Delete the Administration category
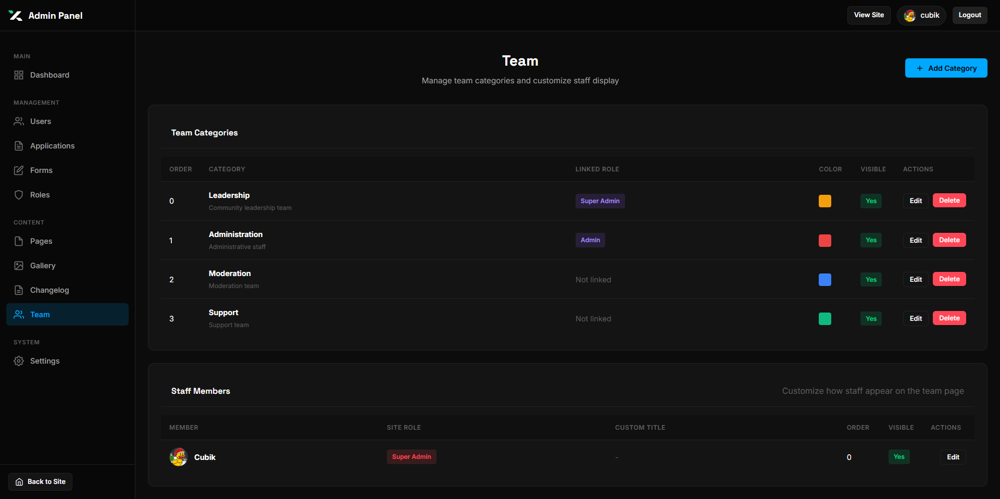Viewport: 1000px width, 499px height. [x=949, y=240]
